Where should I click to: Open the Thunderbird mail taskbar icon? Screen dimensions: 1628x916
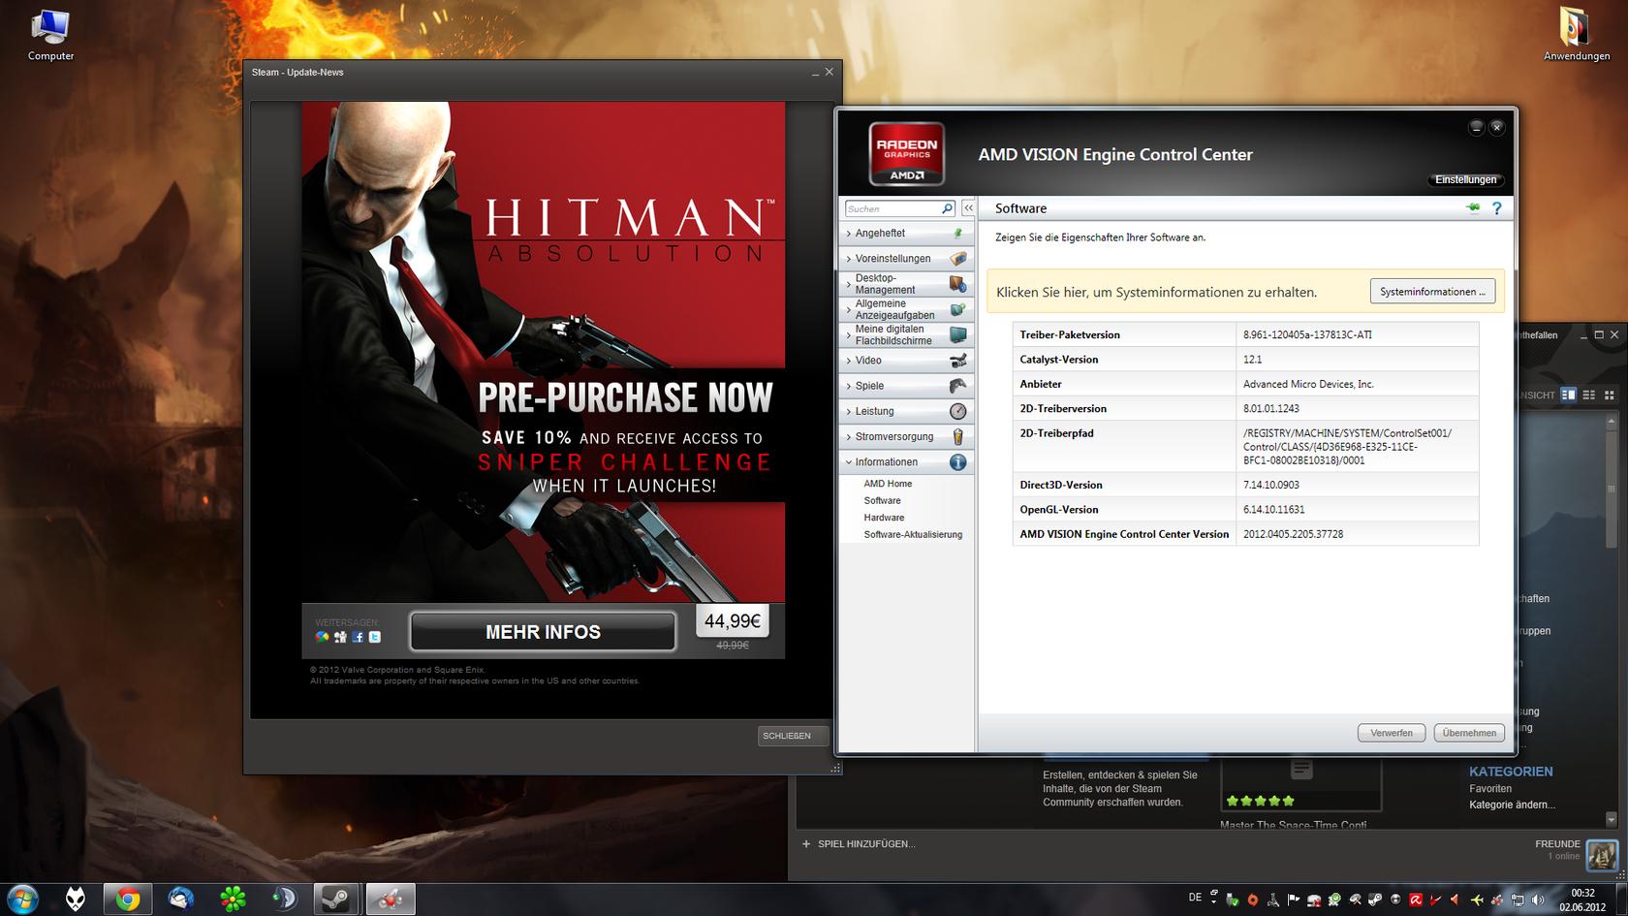(x=180, y=900)
